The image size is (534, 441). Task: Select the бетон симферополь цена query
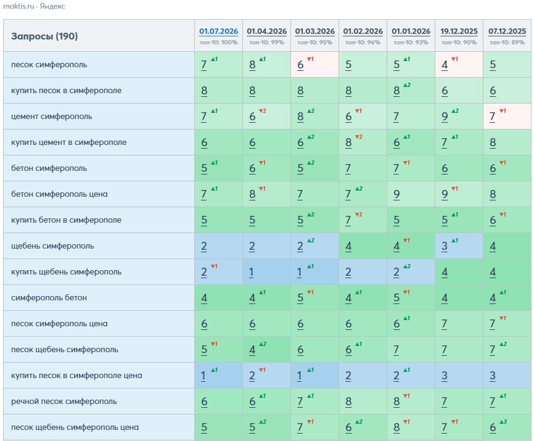click(x=59, y=194)
